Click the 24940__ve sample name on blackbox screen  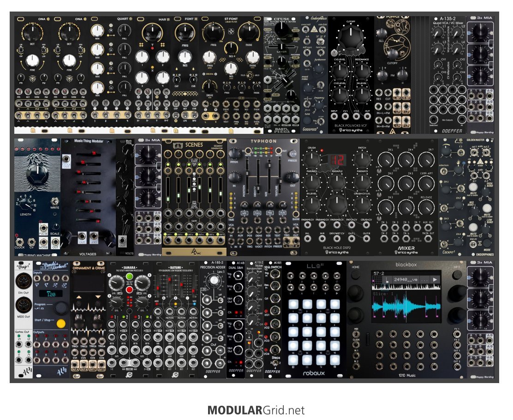pos(406,280)
